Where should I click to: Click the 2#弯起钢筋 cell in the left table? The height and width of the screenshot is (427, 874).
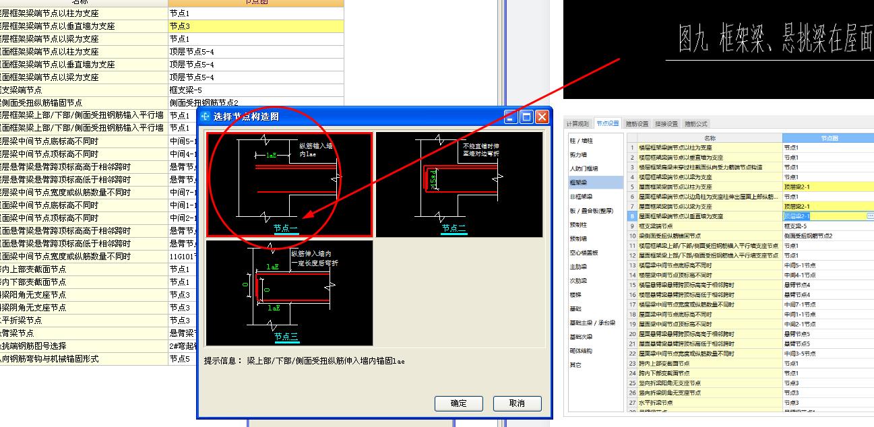(183, 346)
